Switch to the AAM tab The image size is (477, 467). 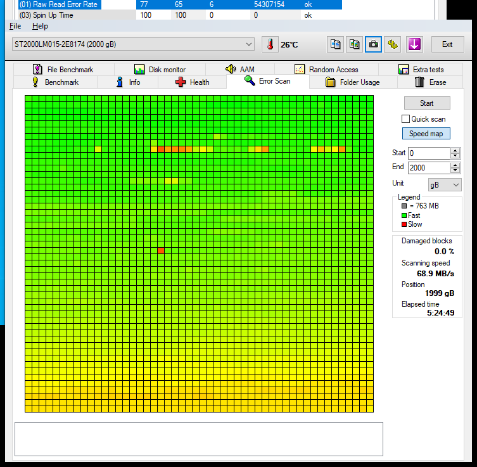click(240, 69)
